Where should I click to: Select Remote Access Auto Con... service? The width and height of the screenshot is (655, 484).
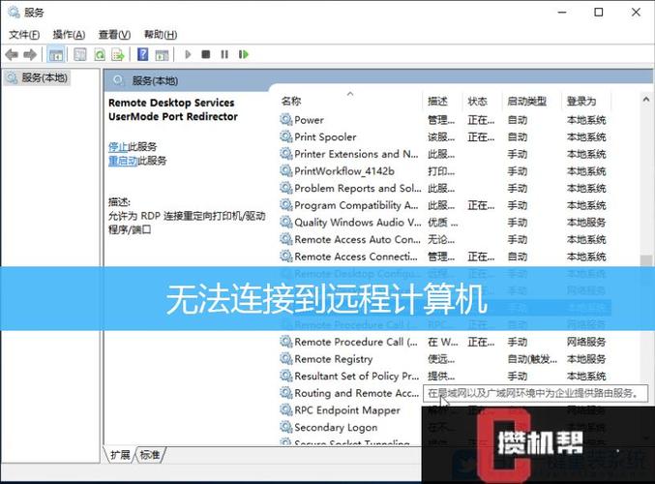[x=445, y=239]
